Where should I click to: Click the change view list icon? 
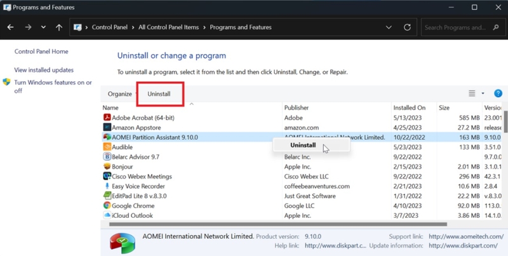click(472, 93)
